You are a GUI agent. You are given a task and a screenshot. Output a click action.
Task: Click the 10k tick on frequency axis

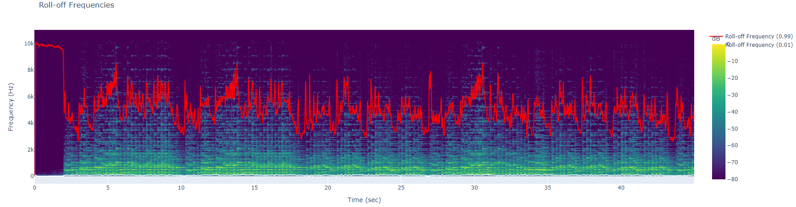coord(29,44)
